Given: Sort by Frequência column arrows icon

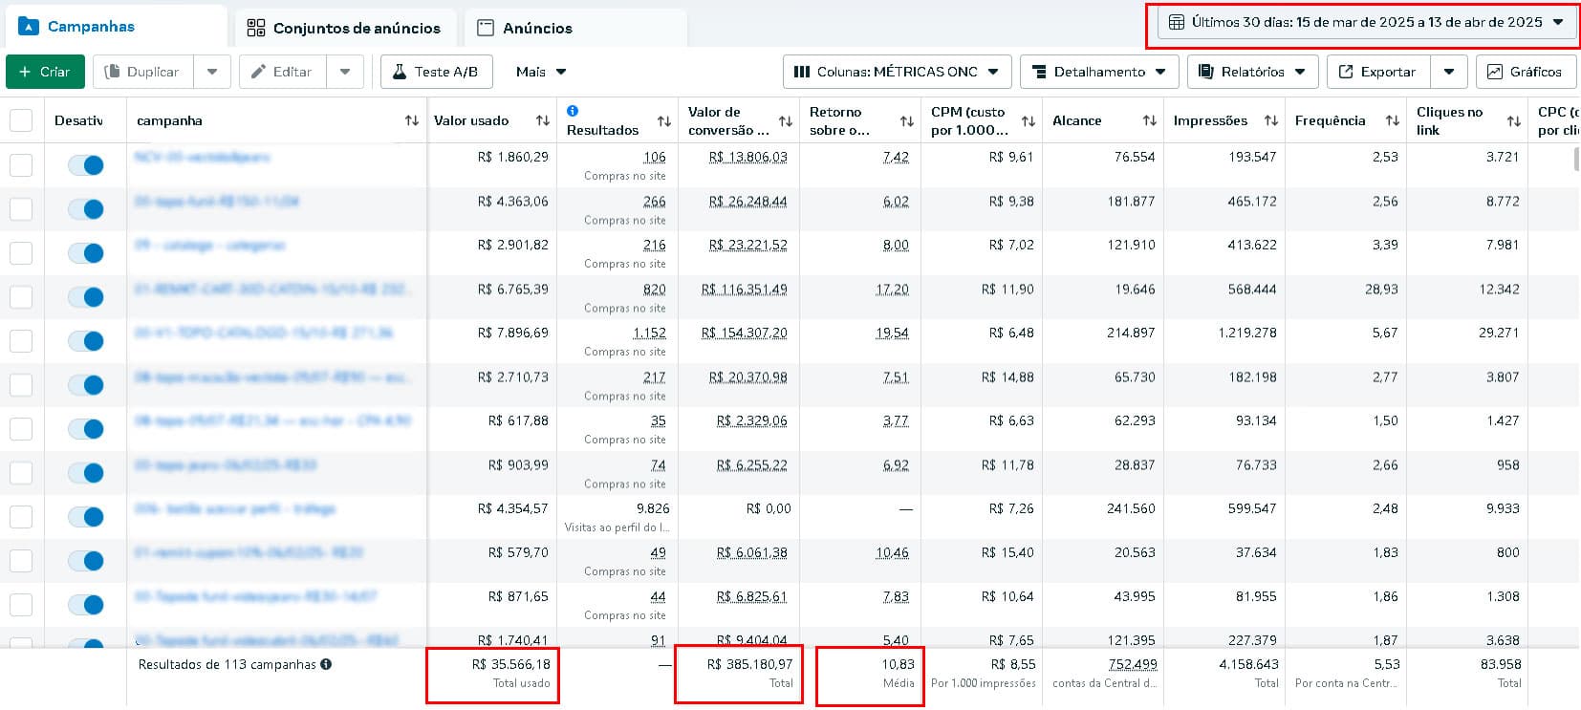Looking at the screenshot, I should point(1393,120).
